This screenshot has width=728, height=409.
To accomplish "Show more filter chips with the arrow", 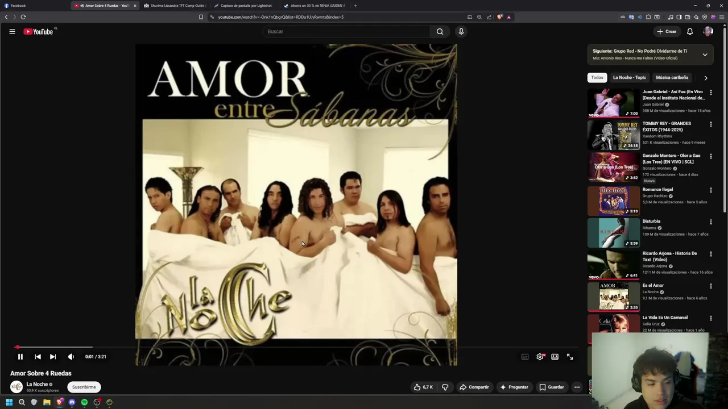I will [x=706, y=78].
